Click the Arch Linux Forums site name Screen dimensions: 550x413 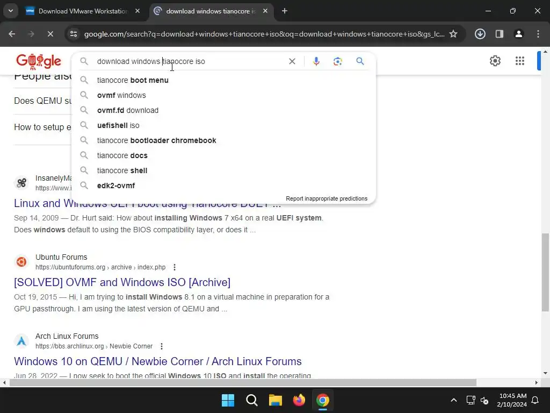67,336
